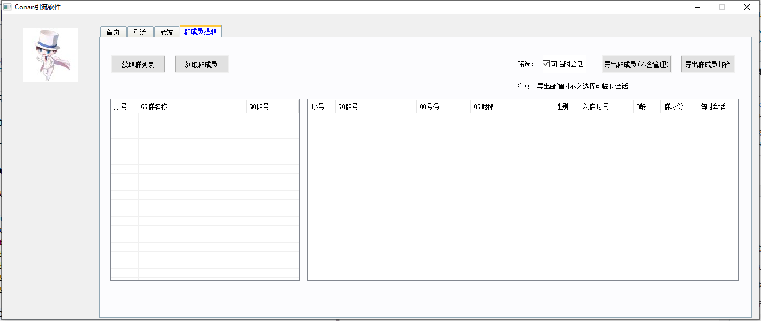This screenshot has width=761, height=321.
Task: Click the 获取群列表 button
Action: (x=138, y=64)
